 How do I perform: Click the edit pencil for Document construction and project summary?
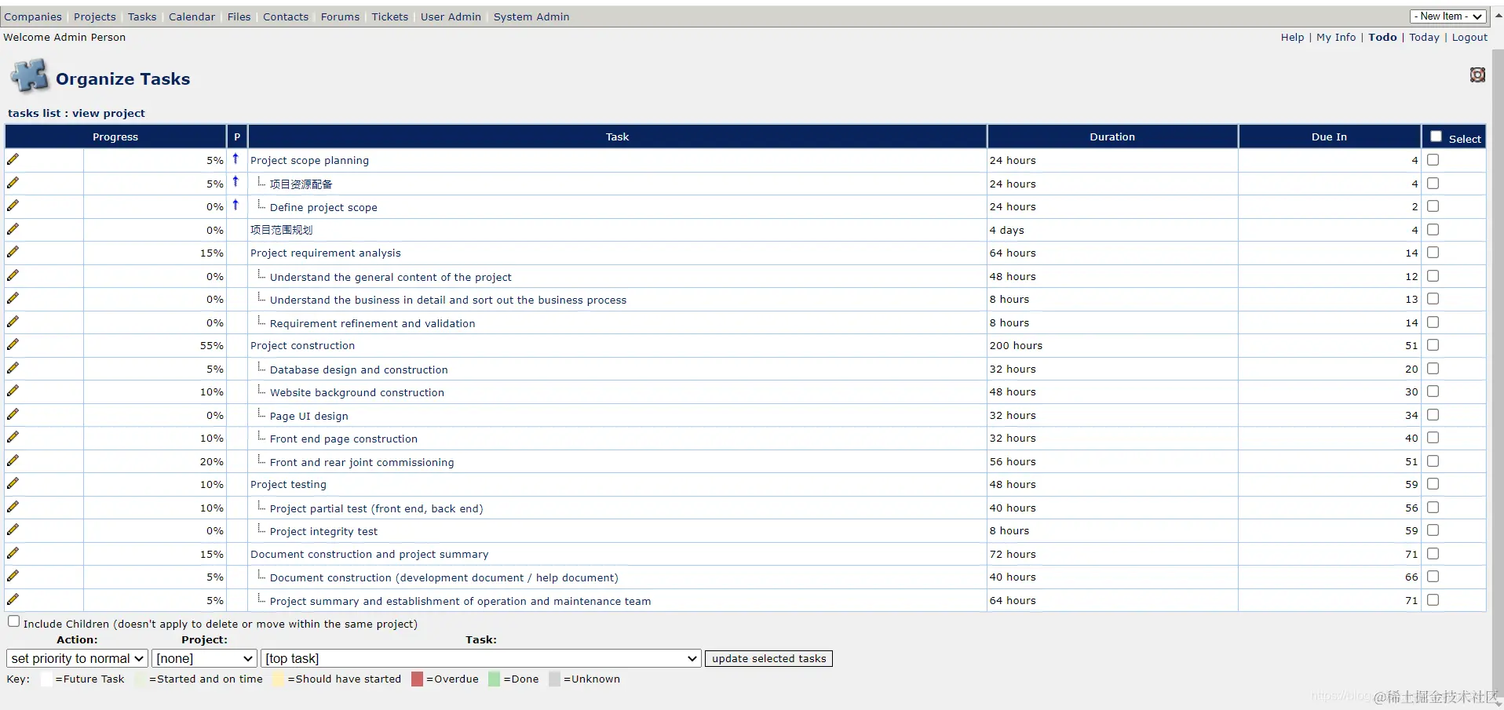coord(13,553)
